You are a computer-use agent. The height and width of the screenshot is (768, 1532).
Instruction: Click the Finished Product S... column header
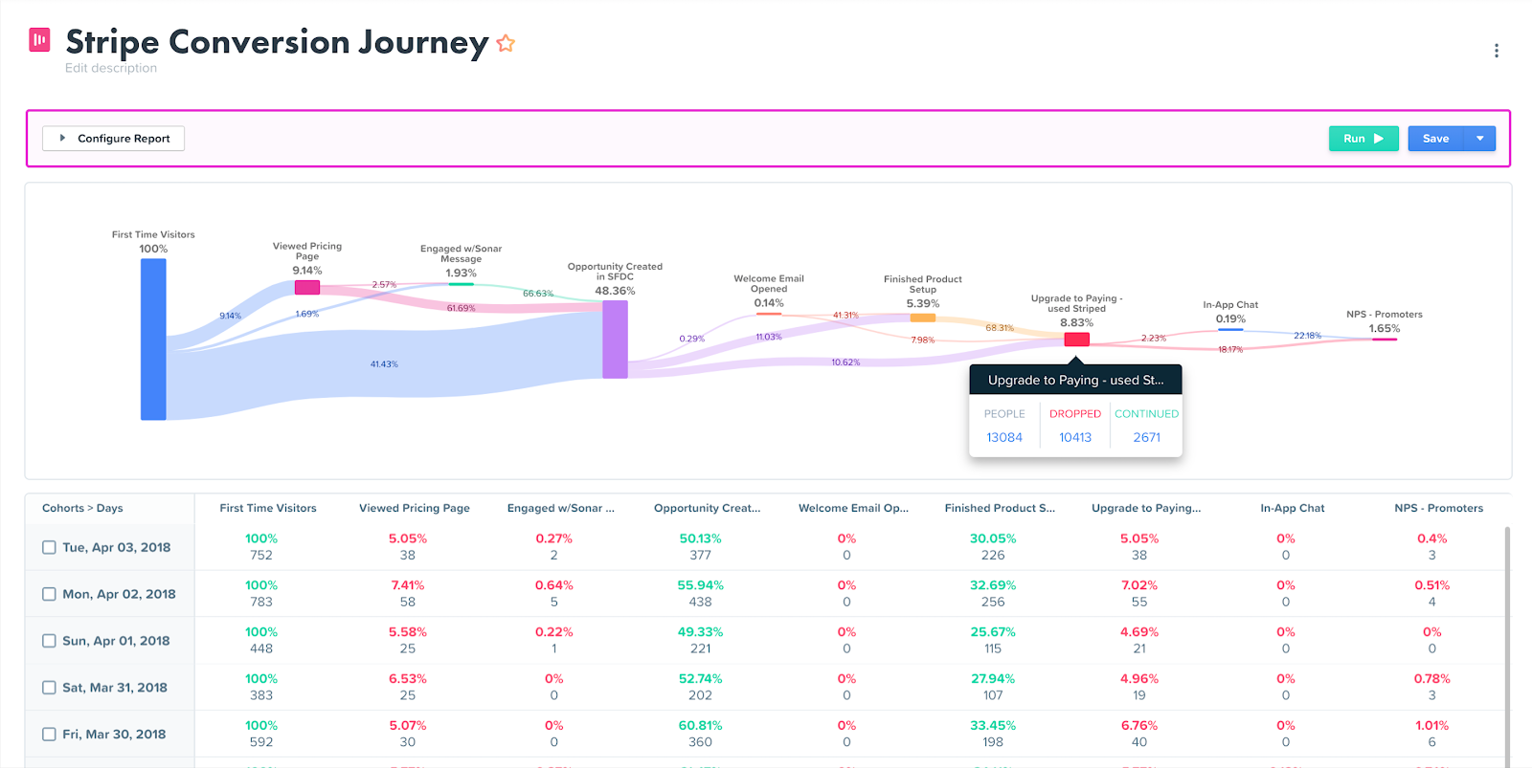tap(1000, 508)
